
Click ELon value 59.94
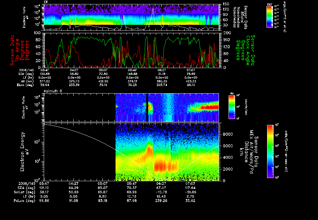[45, 85]
